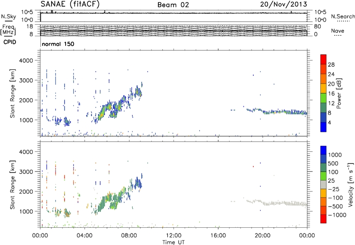Click the top blue swatch in the Velocity colorbar
The width and height of the screenshot is (355, 245).
tap(323, 150)
